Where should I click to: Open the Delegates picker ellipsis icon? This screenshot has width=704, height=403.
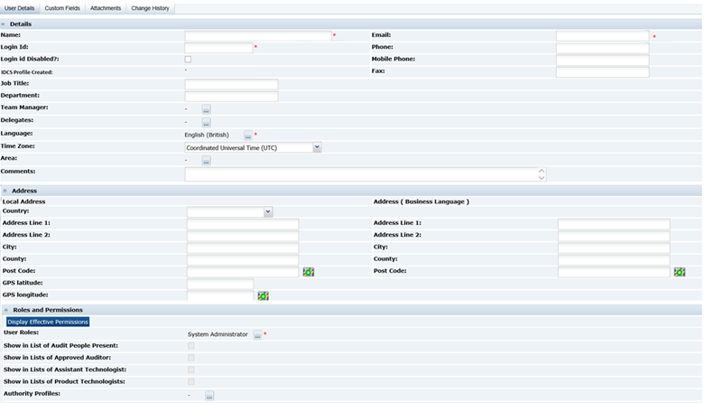pyautogui.click(x=206, y=123)
